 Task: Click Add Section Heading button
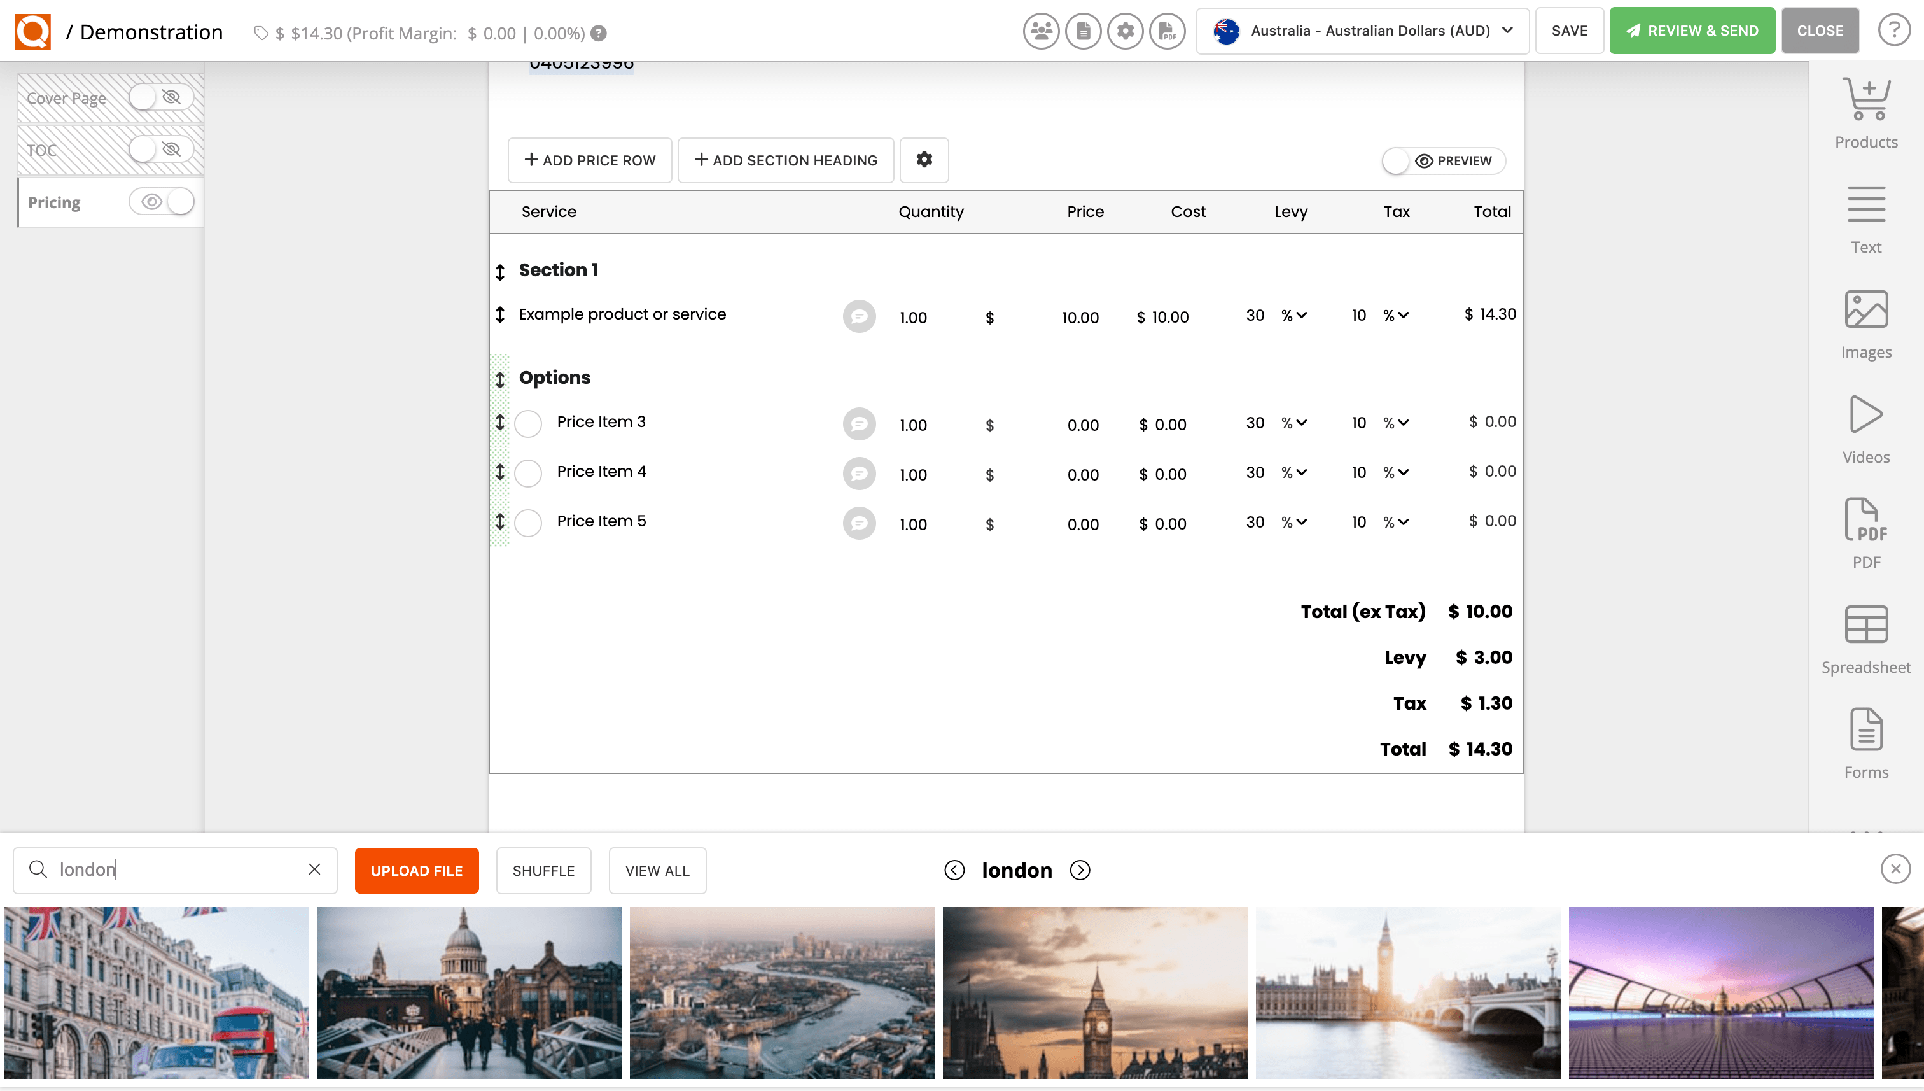point(786,160)
